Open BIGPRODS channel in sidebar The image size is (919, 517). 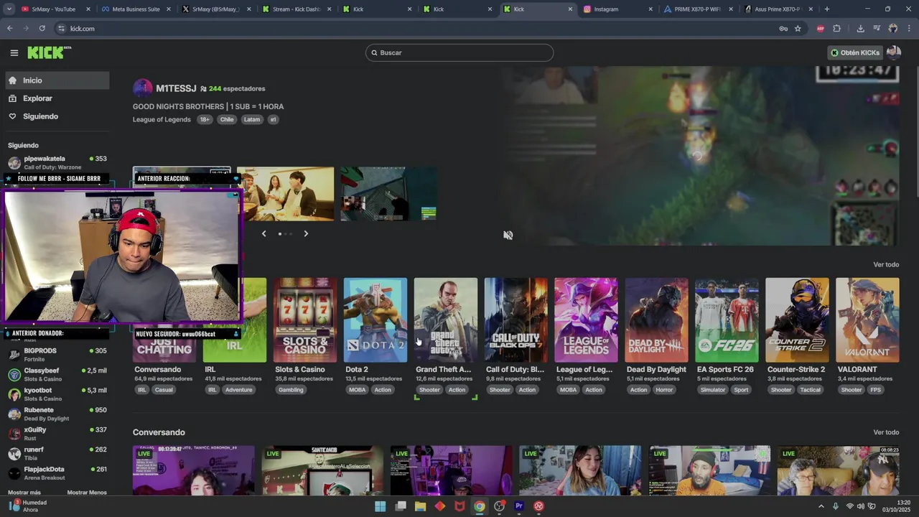click(57, 354)
